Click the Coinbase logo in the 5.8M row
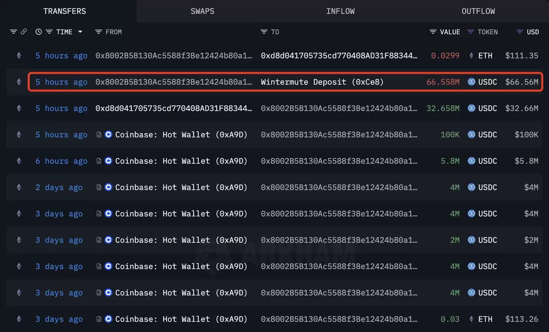549x332 pixels. 108,161
